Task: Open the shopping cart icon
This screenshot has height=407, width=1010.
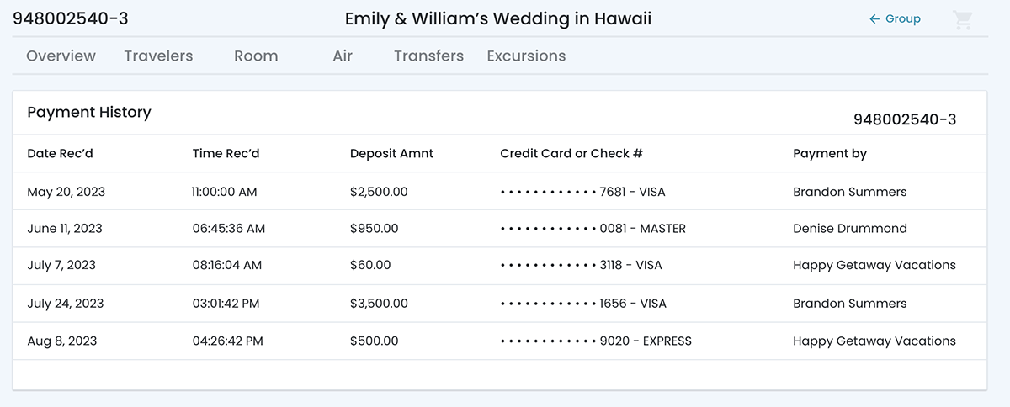Action: click(962, 20)
